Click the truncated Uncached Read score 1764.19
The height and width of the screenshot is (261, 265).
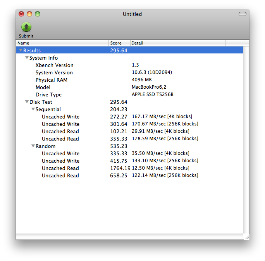coord(120,168)
